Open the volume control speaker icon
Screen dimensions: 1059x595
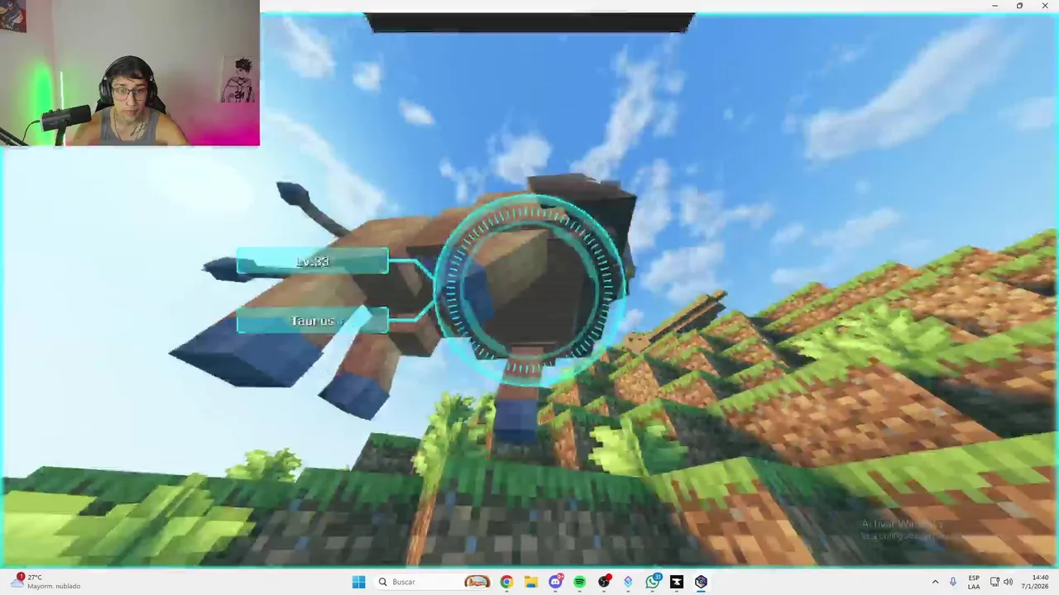click(x=1008, y=582)
